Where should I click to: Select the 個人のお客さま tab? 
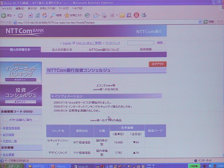20,50
